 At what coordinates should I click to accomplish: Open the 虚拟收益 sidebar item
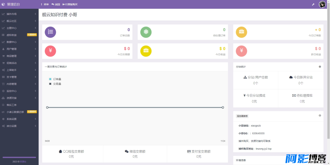pos(19,35)
